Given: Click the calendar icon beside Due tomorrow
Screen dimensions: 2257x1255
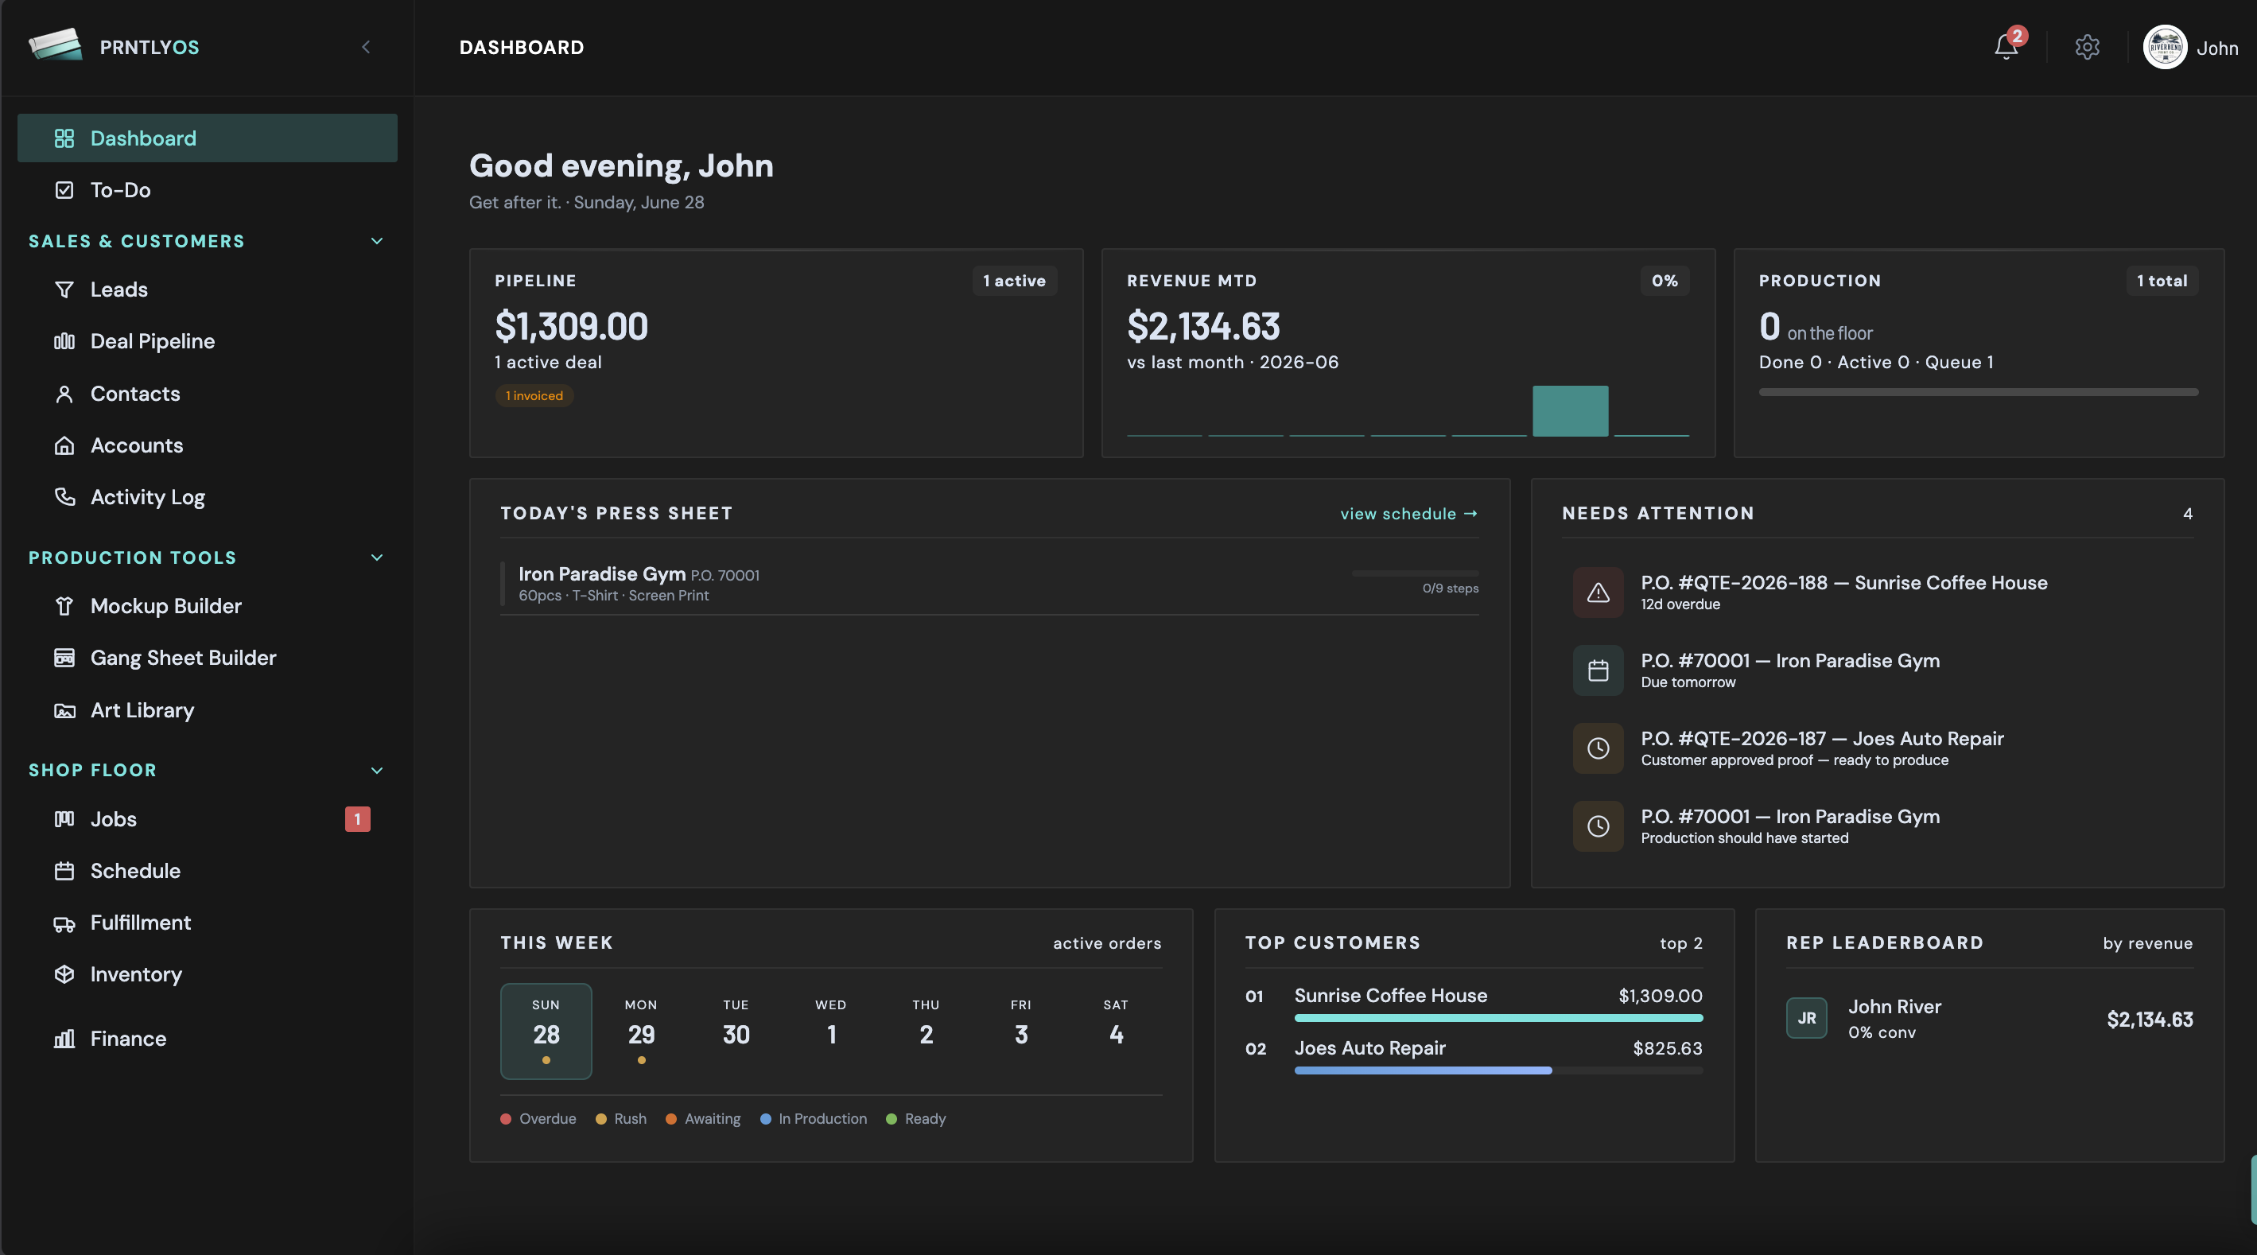Looking at the screenshot, I should tap(1599, 670).
